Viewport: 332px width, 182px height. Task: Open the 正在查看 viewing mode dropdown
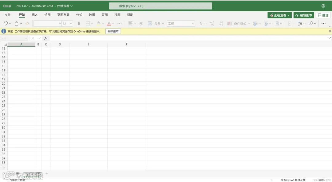[279, 15]
